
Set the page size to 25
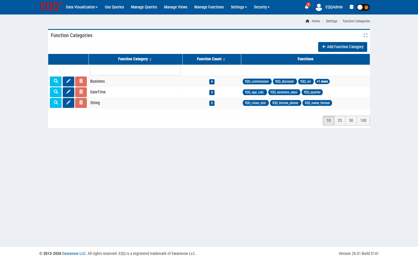340,121
